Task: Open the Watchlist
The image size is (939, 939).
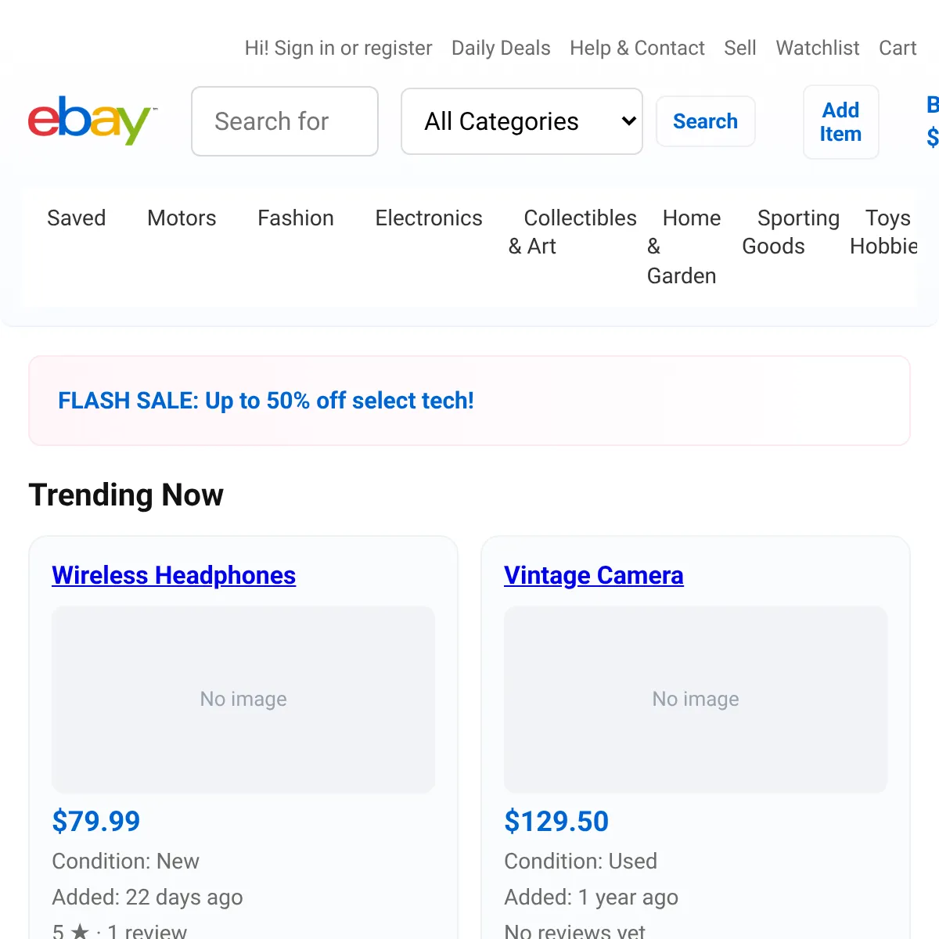Action: (818, 48)
